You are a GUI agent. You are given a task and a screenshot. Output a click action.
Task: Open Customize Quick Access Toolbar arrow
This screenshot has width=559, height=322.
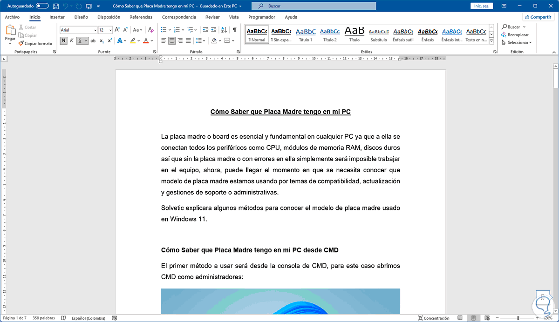pos(99,6)
